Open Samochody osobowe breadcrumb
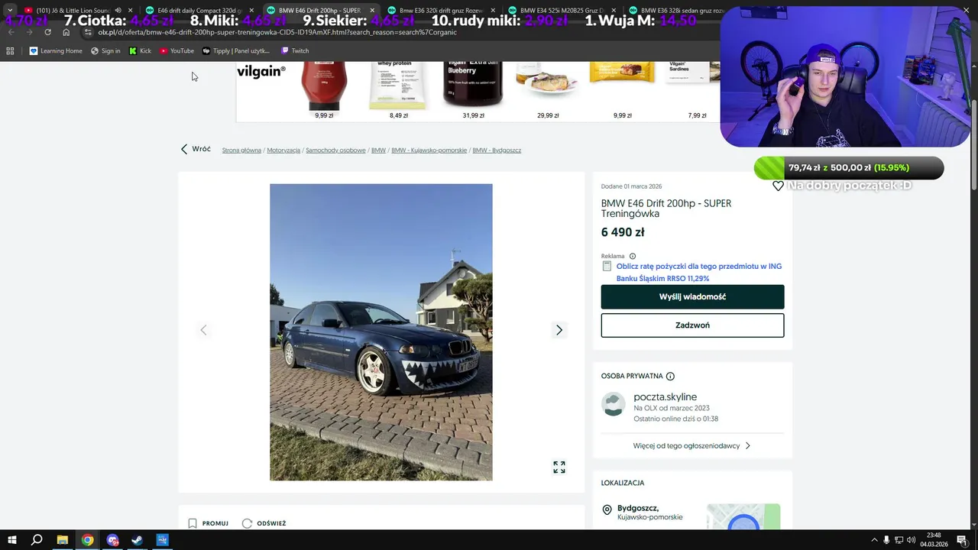This screenshot has height=550, width=978. pos(335,150)
